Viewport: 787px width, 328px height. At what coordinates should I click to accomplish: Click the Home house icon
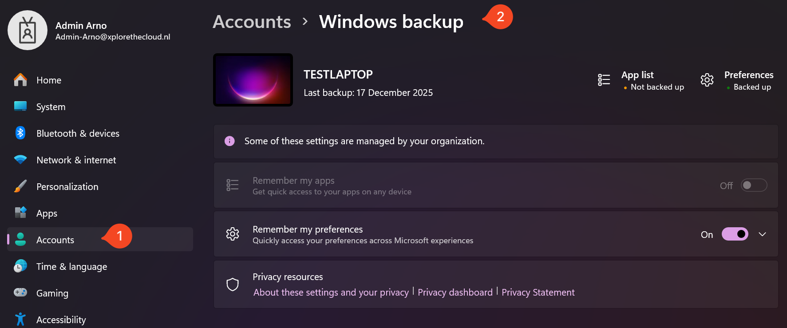point(20,80)
